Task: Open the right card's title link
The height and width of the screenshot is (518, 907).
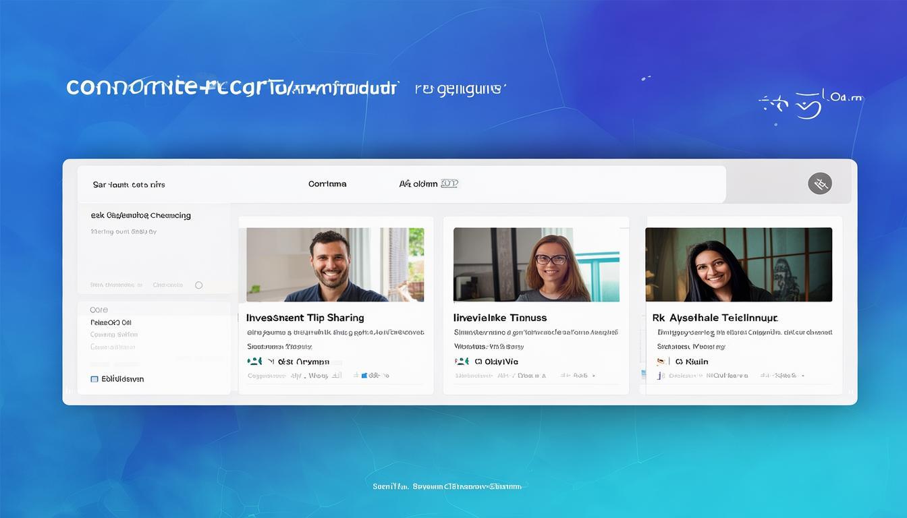Action: tap(715, 317)
